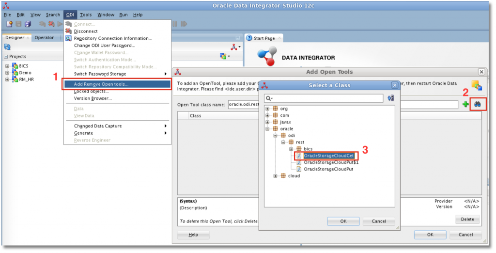Select the Start Page tab

(264, 38)
